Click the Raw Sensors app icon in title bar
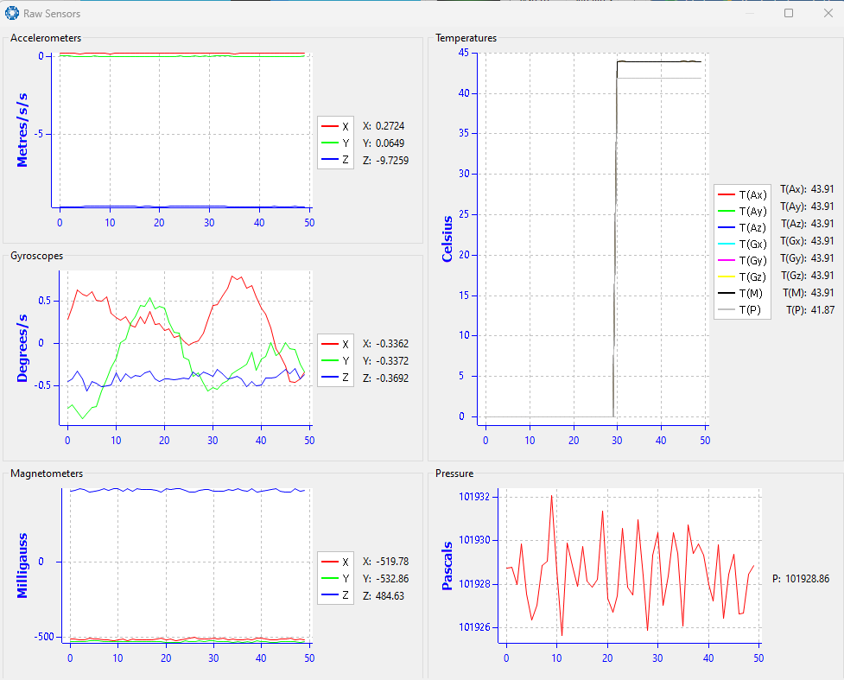The image size is (844, 680). coord(12,13)
